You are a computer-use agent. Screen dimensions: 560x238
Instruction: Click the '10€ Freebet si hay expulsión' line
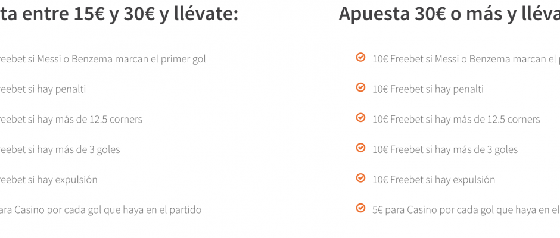434,180
